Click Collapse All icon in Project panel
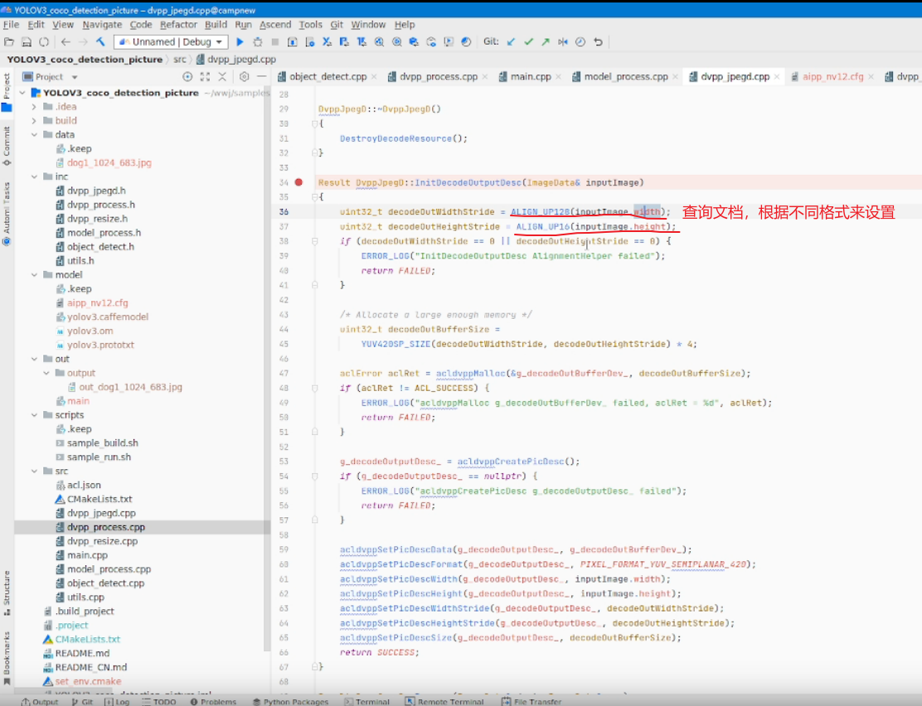This screenshot has width=922, height=706. [222, 76]
